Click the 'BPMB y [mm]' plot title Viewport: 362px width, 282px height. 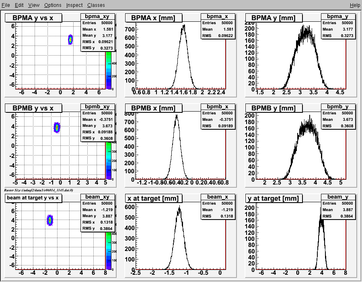[x=274, y=108]
